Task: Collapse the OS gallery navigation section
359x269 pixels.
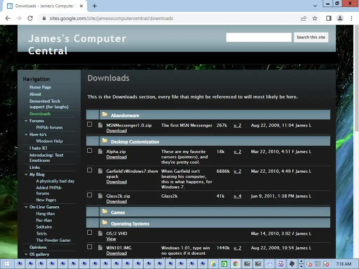Action: pos(26,254)
